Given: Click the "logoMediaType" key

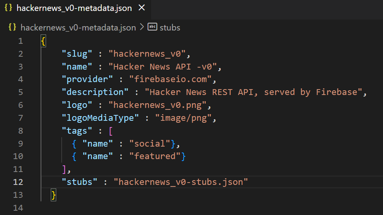Looking at the screenshot, I should click(x=100, y=118).
